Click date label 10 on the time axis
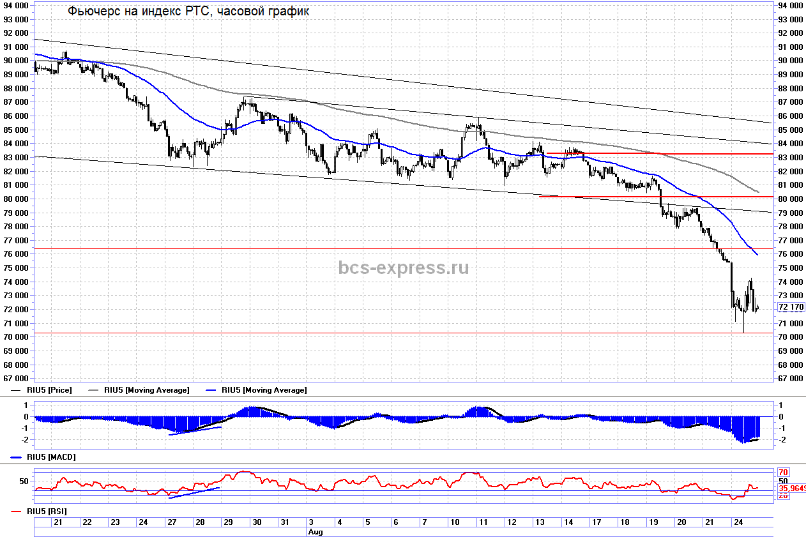Screen dimensions: 806x537 point(455,522)
